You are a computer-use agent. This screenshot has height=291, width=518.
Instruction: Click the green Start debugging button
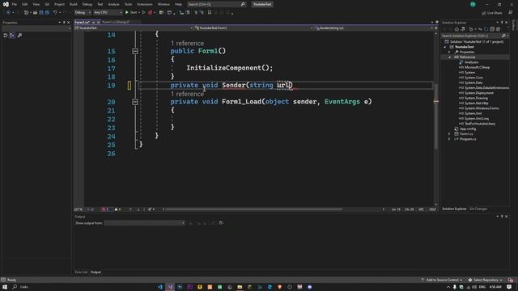point(131,13)
